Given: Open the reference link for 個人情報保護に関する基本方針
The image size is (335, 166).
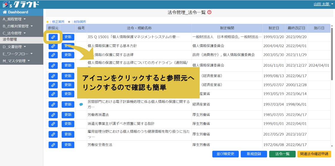Looking at the screenshot, I should (x=53, y=46).
